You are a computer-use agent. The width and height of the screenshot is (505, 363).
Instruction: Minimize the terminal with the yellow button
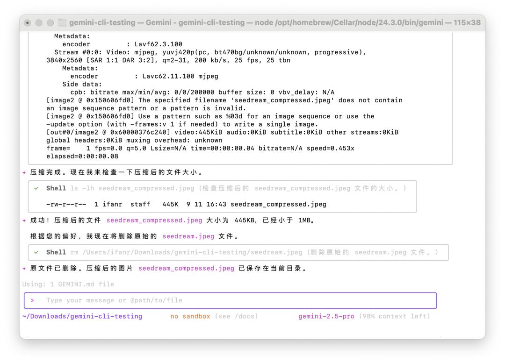[x=39, y=23]
